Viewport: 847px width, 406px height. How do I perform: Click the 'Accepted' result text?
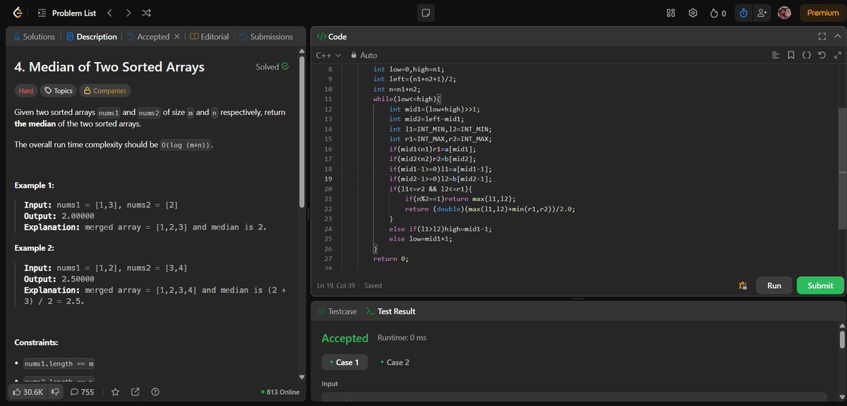(x=345, y=338)
